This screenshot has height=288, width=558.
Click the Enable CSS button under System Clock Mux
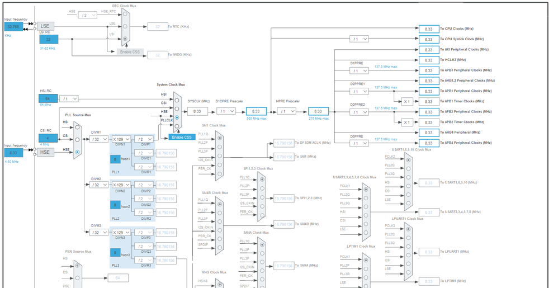click(x=182, y=137)
